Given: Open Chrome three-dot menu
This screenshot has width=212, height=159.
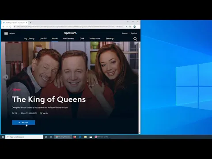Looking at the screenshot, I should (x=138, y=26).
